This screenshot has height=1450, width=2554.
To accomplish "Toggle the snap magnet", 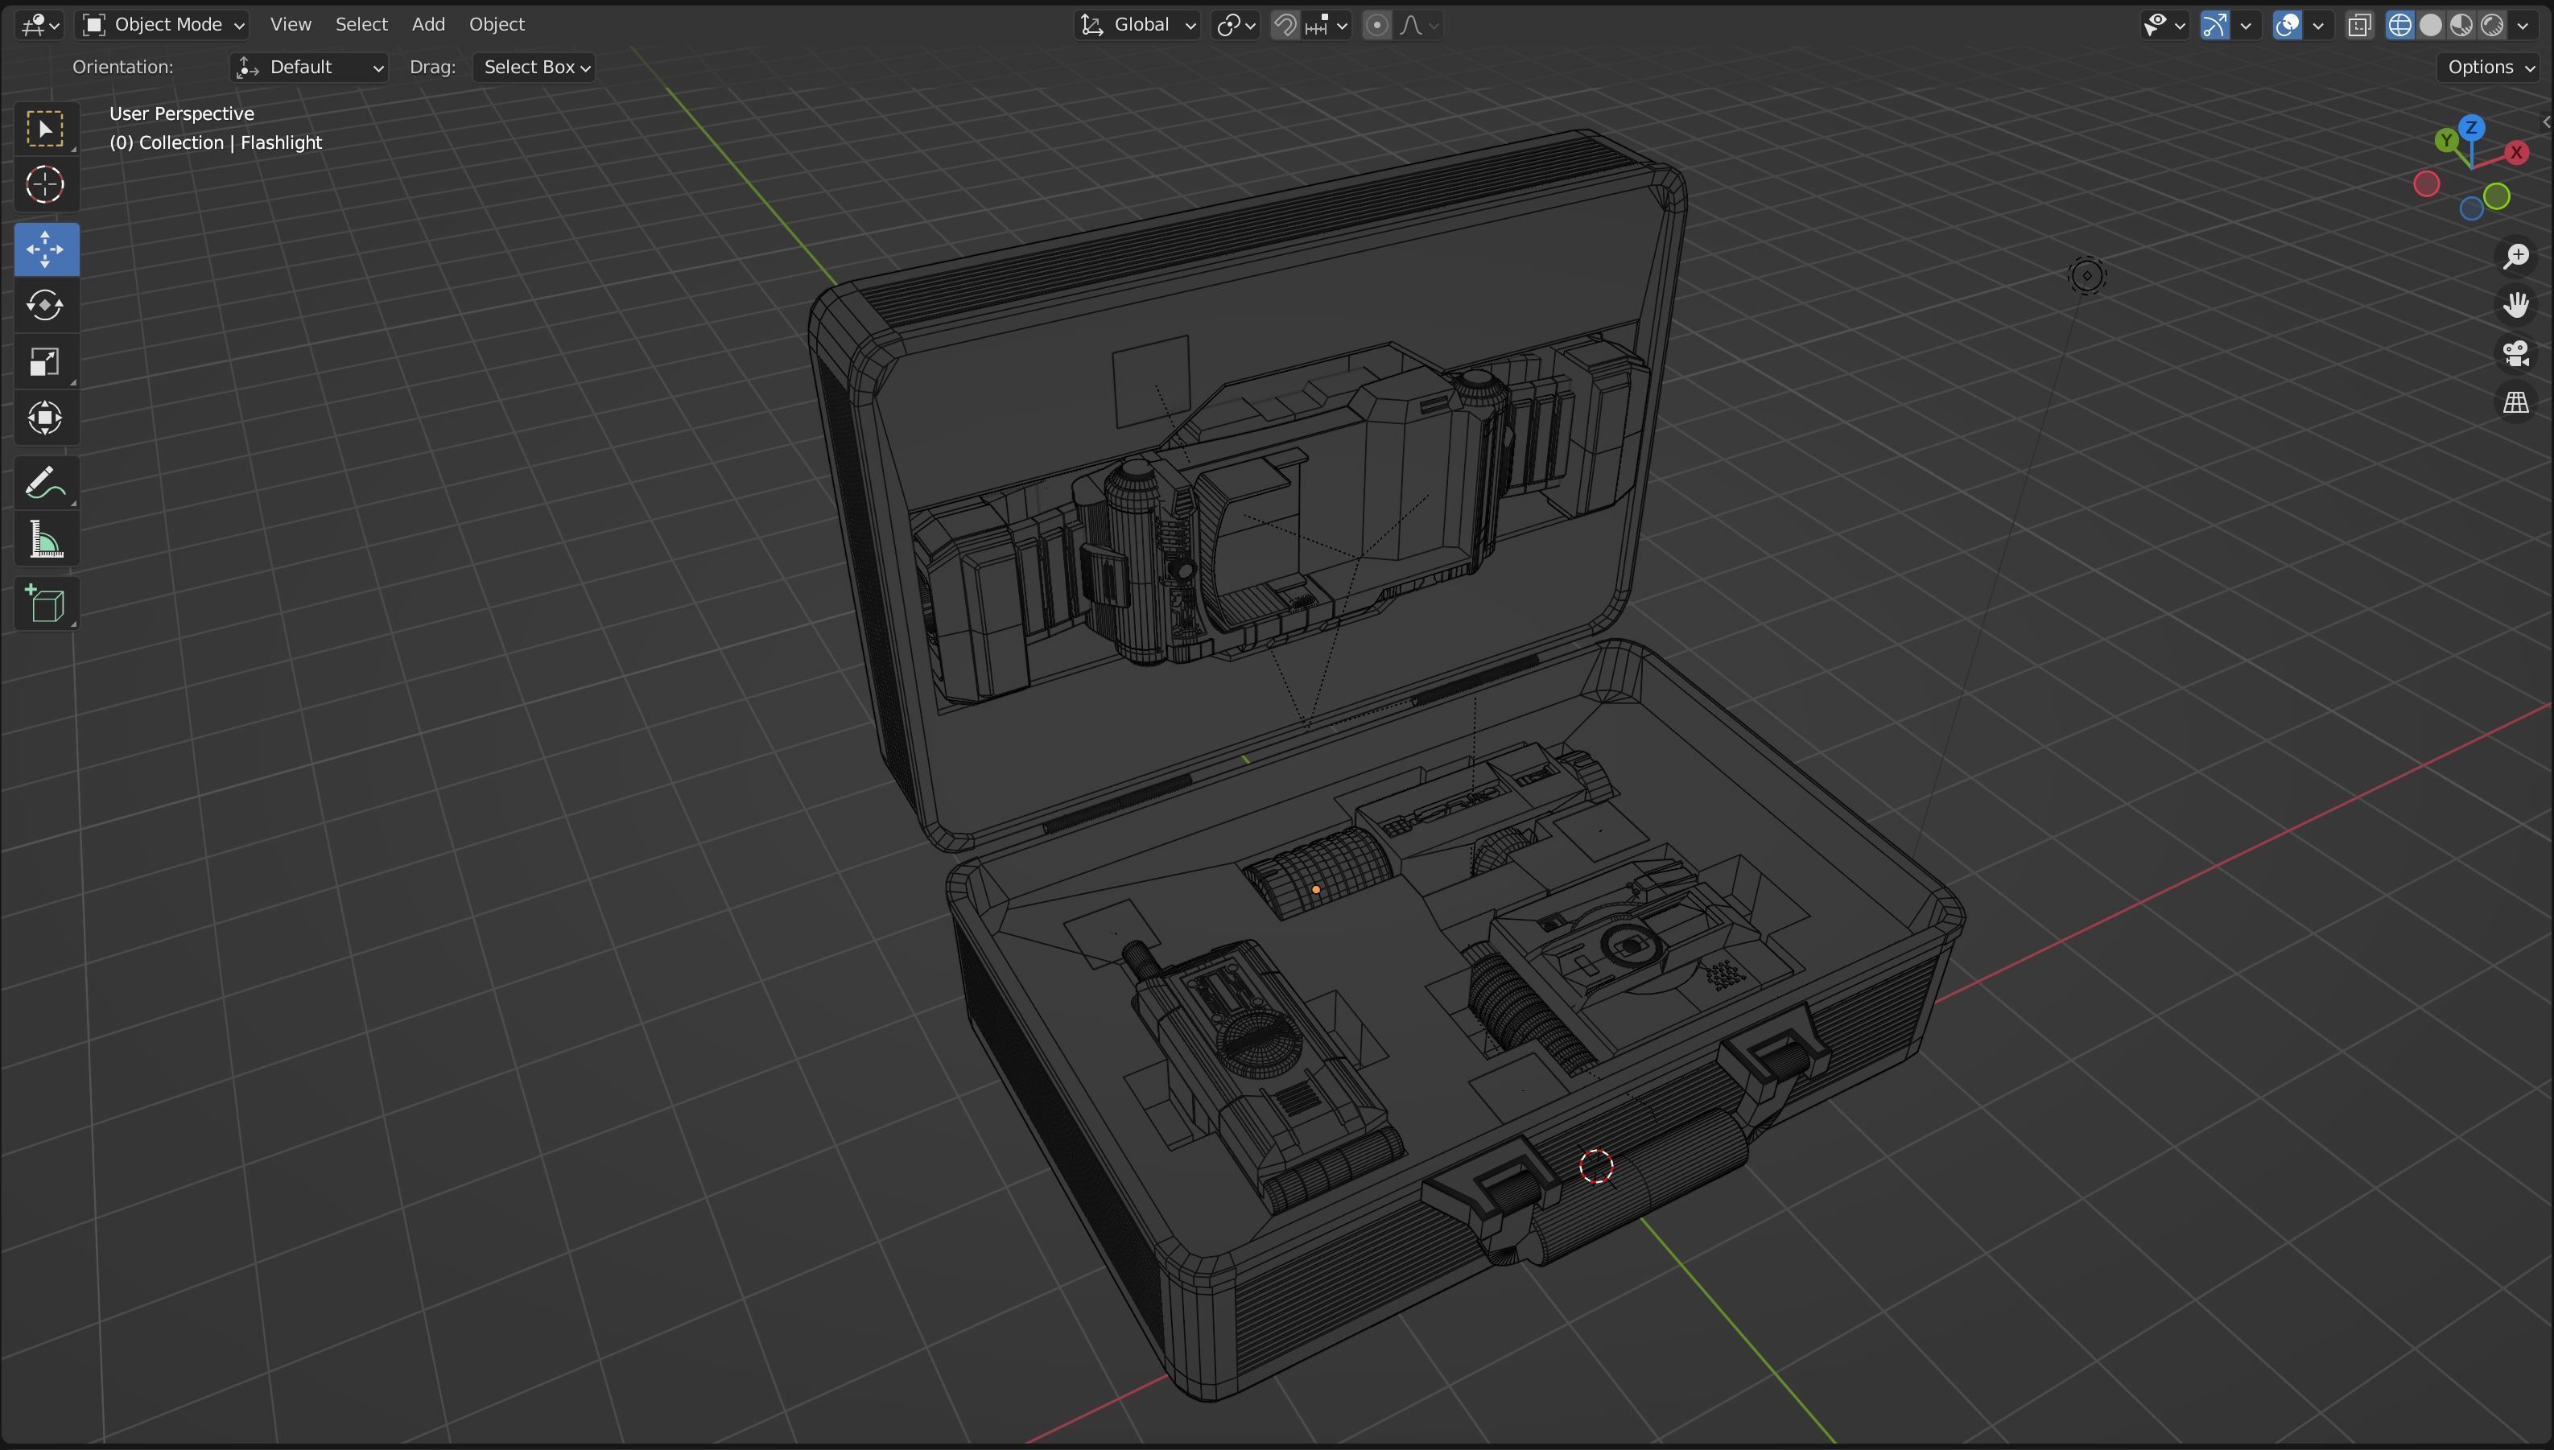I will click(1285, 25).
